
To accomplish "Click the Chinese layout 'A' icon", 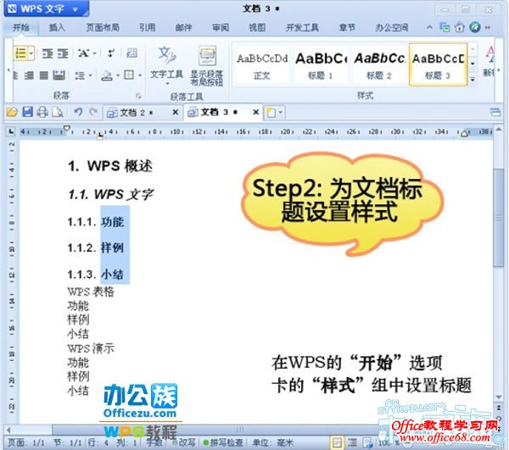I will [84, 53].
